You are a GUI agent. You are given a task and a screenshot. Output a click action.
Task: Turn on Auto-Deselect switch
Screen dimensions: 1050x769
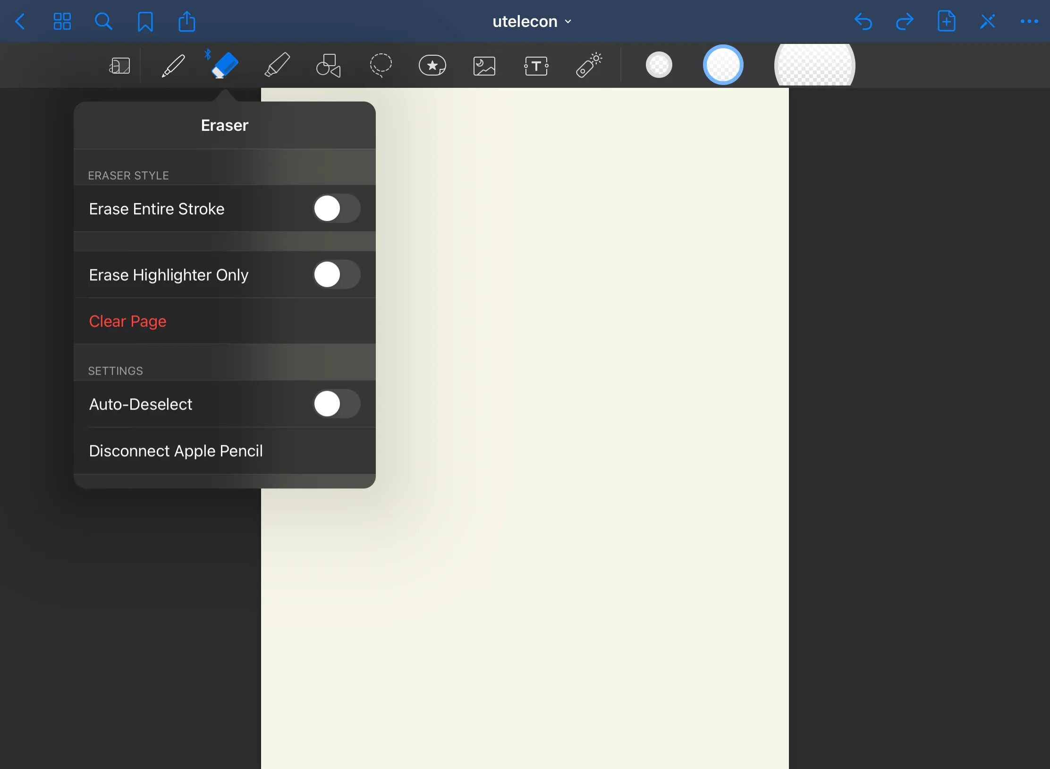[x=336, y=404]
